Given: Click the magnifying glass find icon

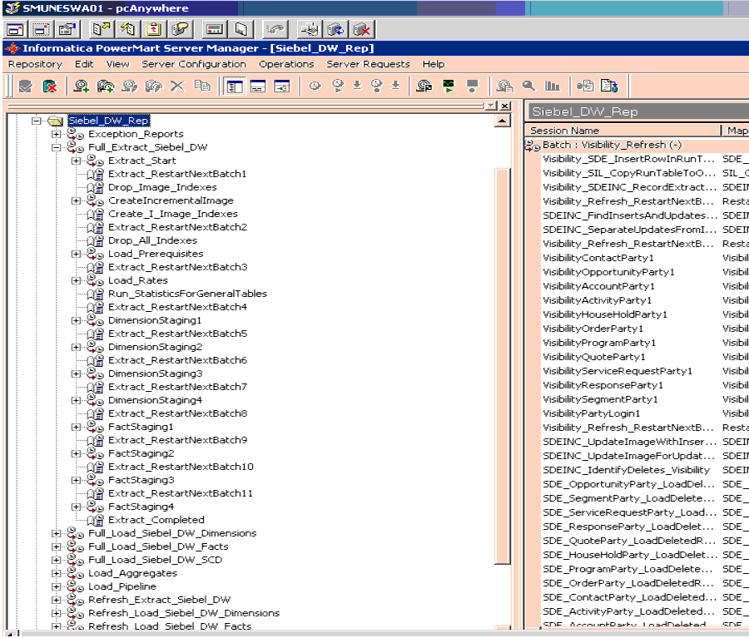Looking at the screenshot, I should click(528, 86).
